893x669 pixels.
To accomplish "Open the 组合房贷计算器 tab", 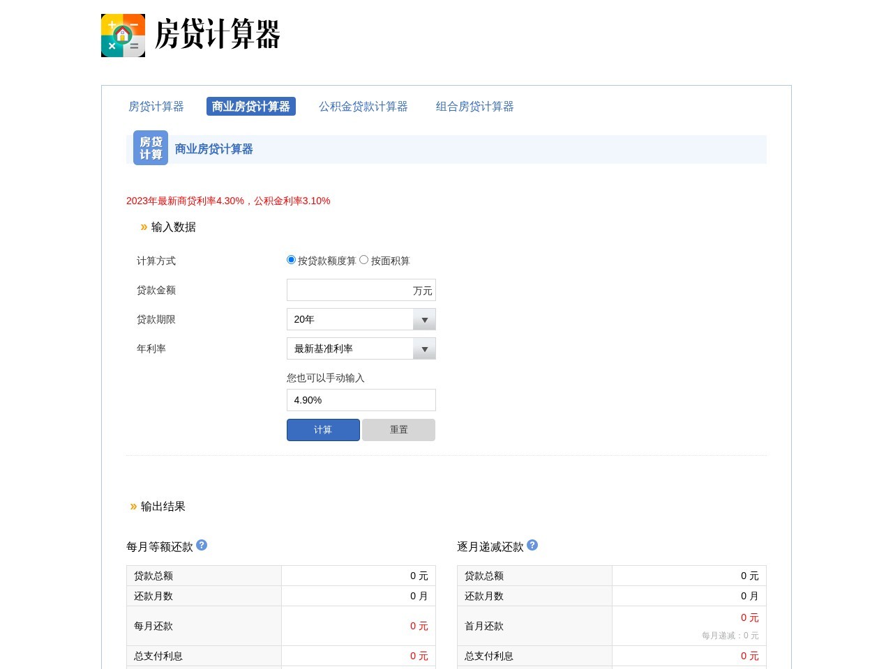I will click(x=474, y=106).
